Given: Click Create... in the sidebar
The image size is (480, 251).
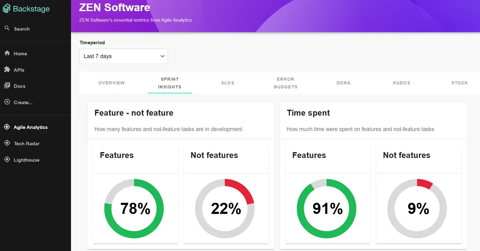Looking at the screenshot, I should tap(23, 102).
